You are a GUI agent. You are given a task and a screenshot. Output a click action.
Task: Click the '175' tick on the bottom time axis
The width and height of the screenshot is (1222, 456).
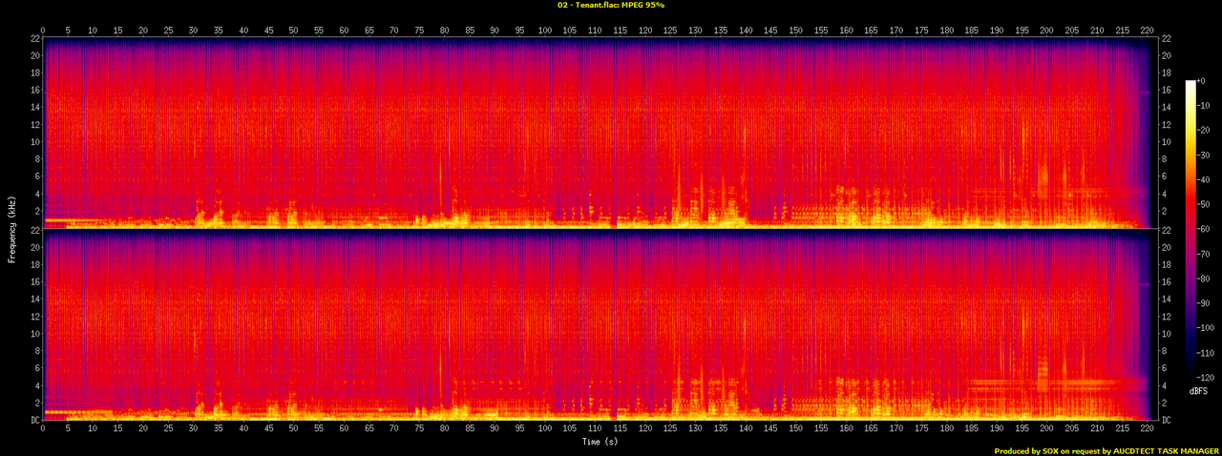[921, 430]
